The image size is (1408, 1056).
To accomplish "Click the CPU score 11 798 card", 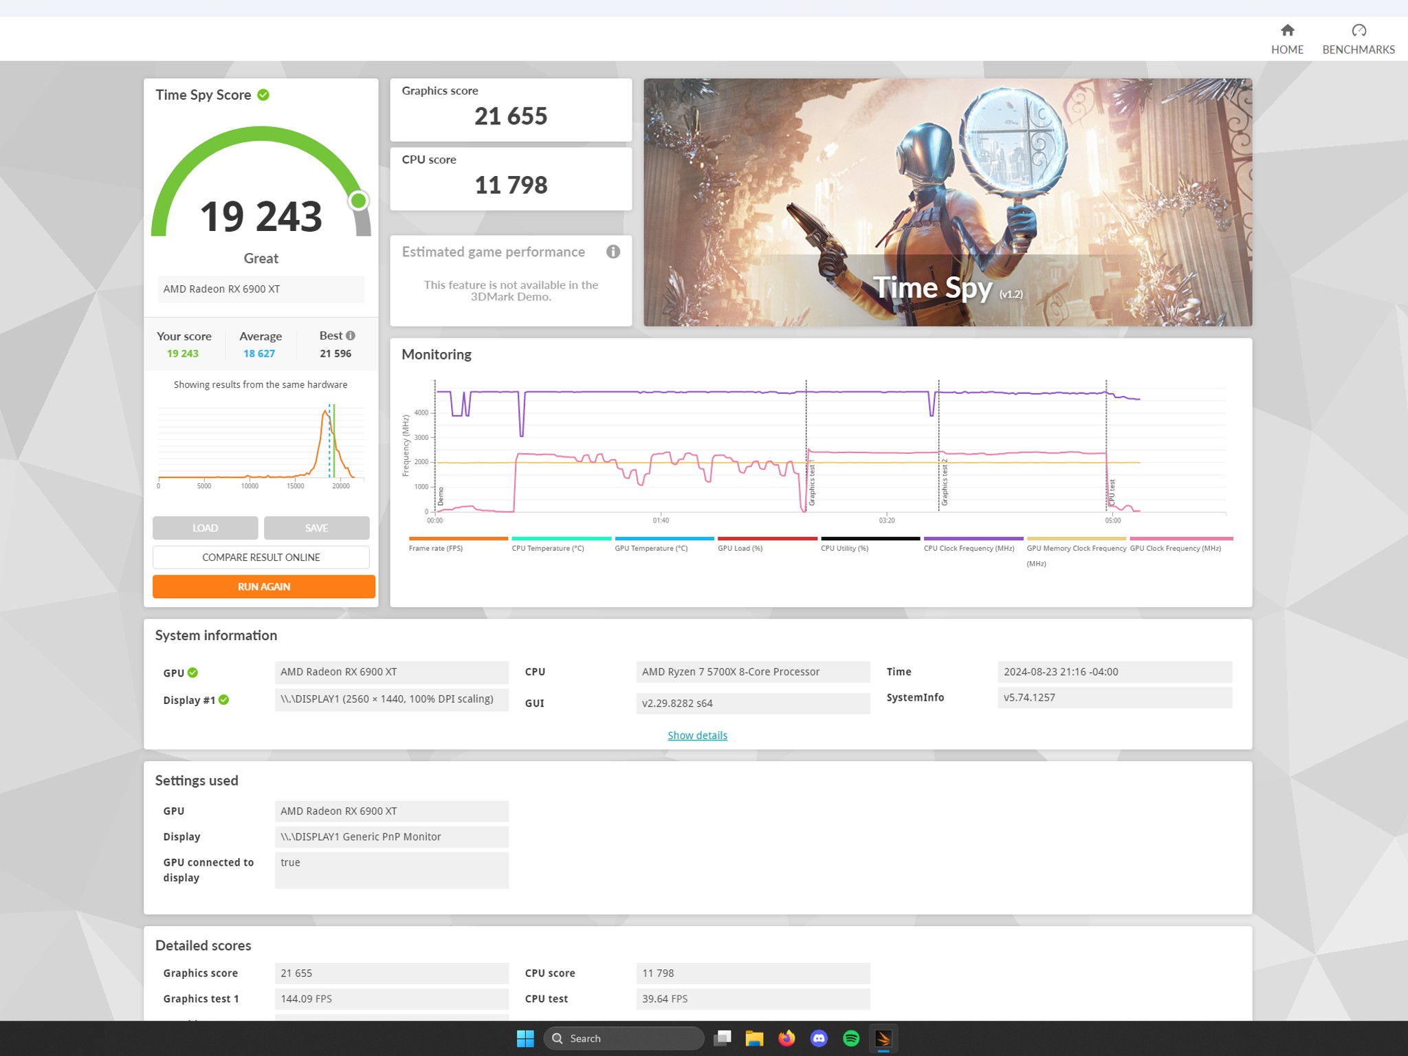I will 511,179.
